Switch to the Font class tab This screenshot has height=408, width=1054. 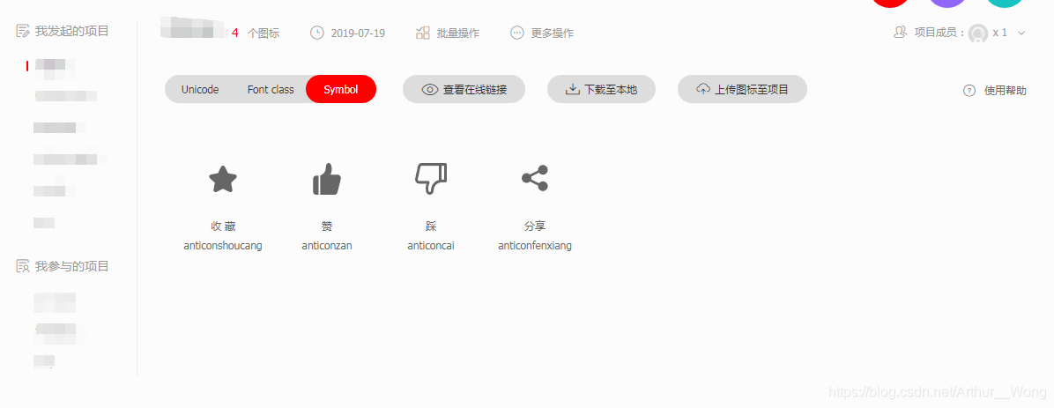point(271,89)
